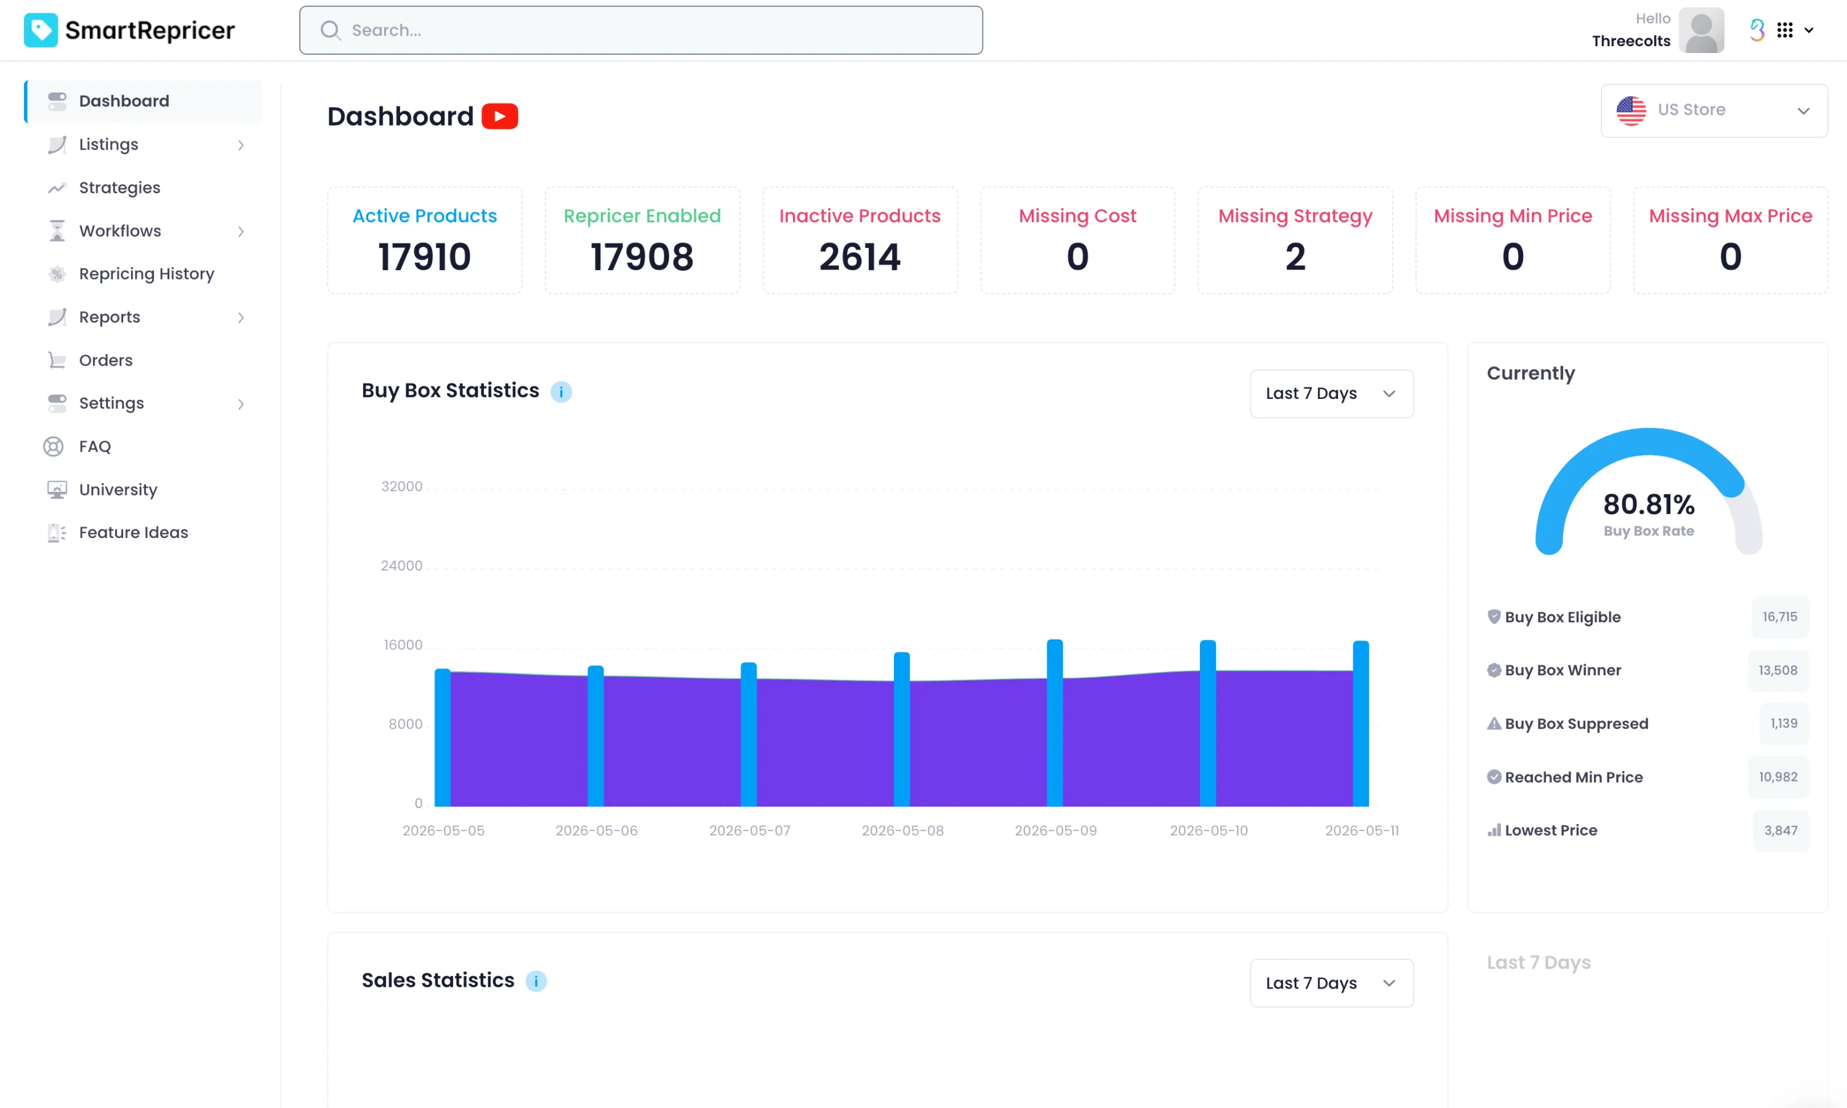The width and height of the screenshot is (1847, 1108).
Task: Click the Threecolts logo icon
Action: tap(1757, 30)
